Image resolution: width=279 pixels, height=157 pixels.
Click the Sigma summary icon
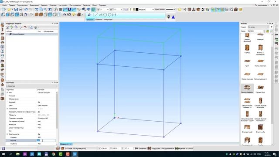click(x=203, y=10)
